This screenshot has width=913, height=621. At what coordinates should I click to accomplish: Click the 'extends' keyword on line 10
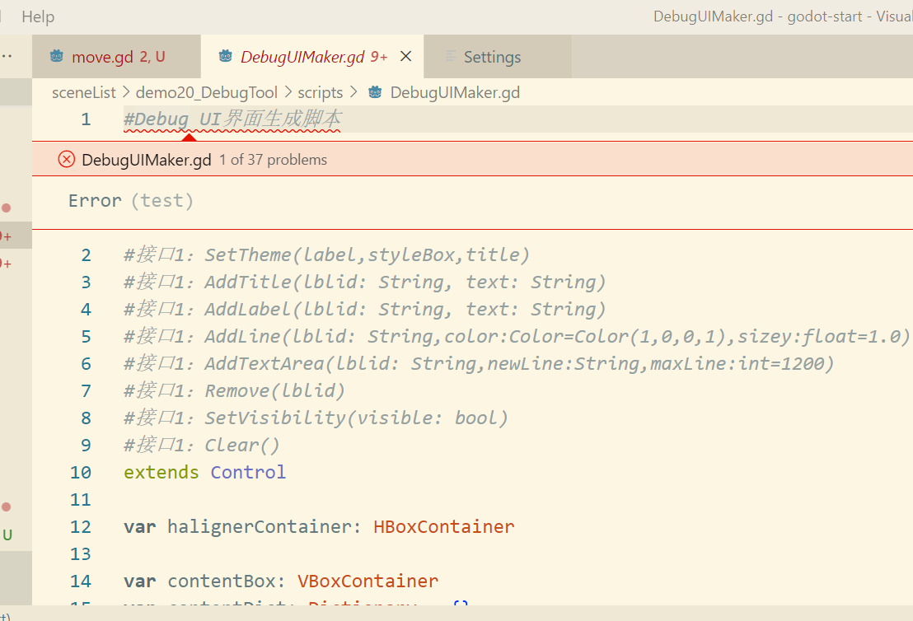(162, 472)
